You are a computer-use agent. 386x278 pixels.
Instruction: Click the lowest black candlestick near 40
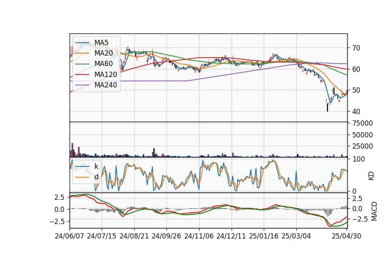pos(327,107)
